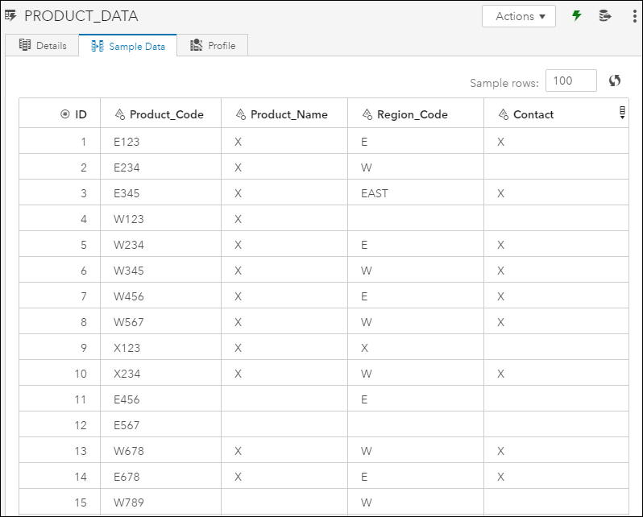Image resolution: width=643 pixels, height=517 pixels.
Task: Click the PRODUCT_DATA table icon in title
Action: [10, 16]
